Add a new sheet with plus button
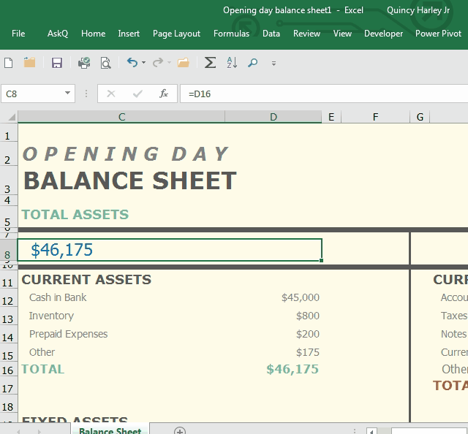The width and height of the screenshot is (468, 434). coord(180,431)
